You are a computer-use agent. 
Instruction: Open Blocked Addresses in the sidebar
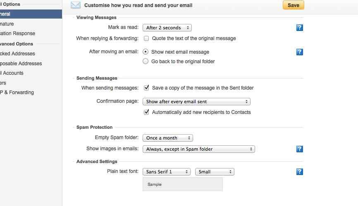[17, 54]
